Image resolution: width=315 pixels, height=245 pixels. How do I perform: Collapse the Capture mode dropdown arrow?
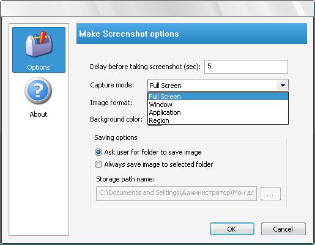point(283,86)
